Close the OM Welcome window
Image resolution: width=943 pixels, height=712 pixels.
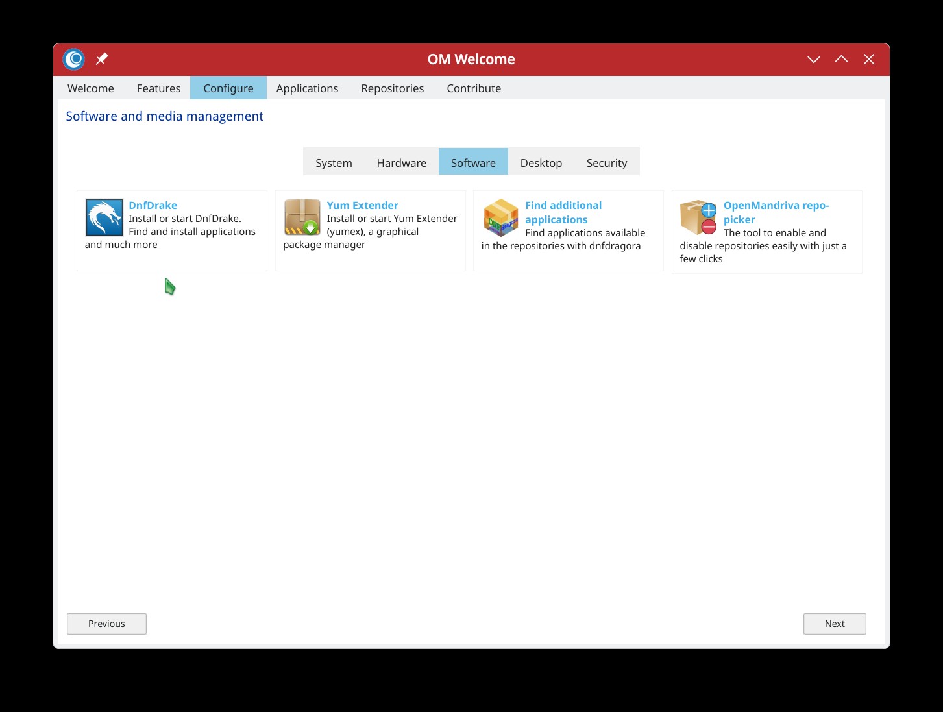(869, 59)
